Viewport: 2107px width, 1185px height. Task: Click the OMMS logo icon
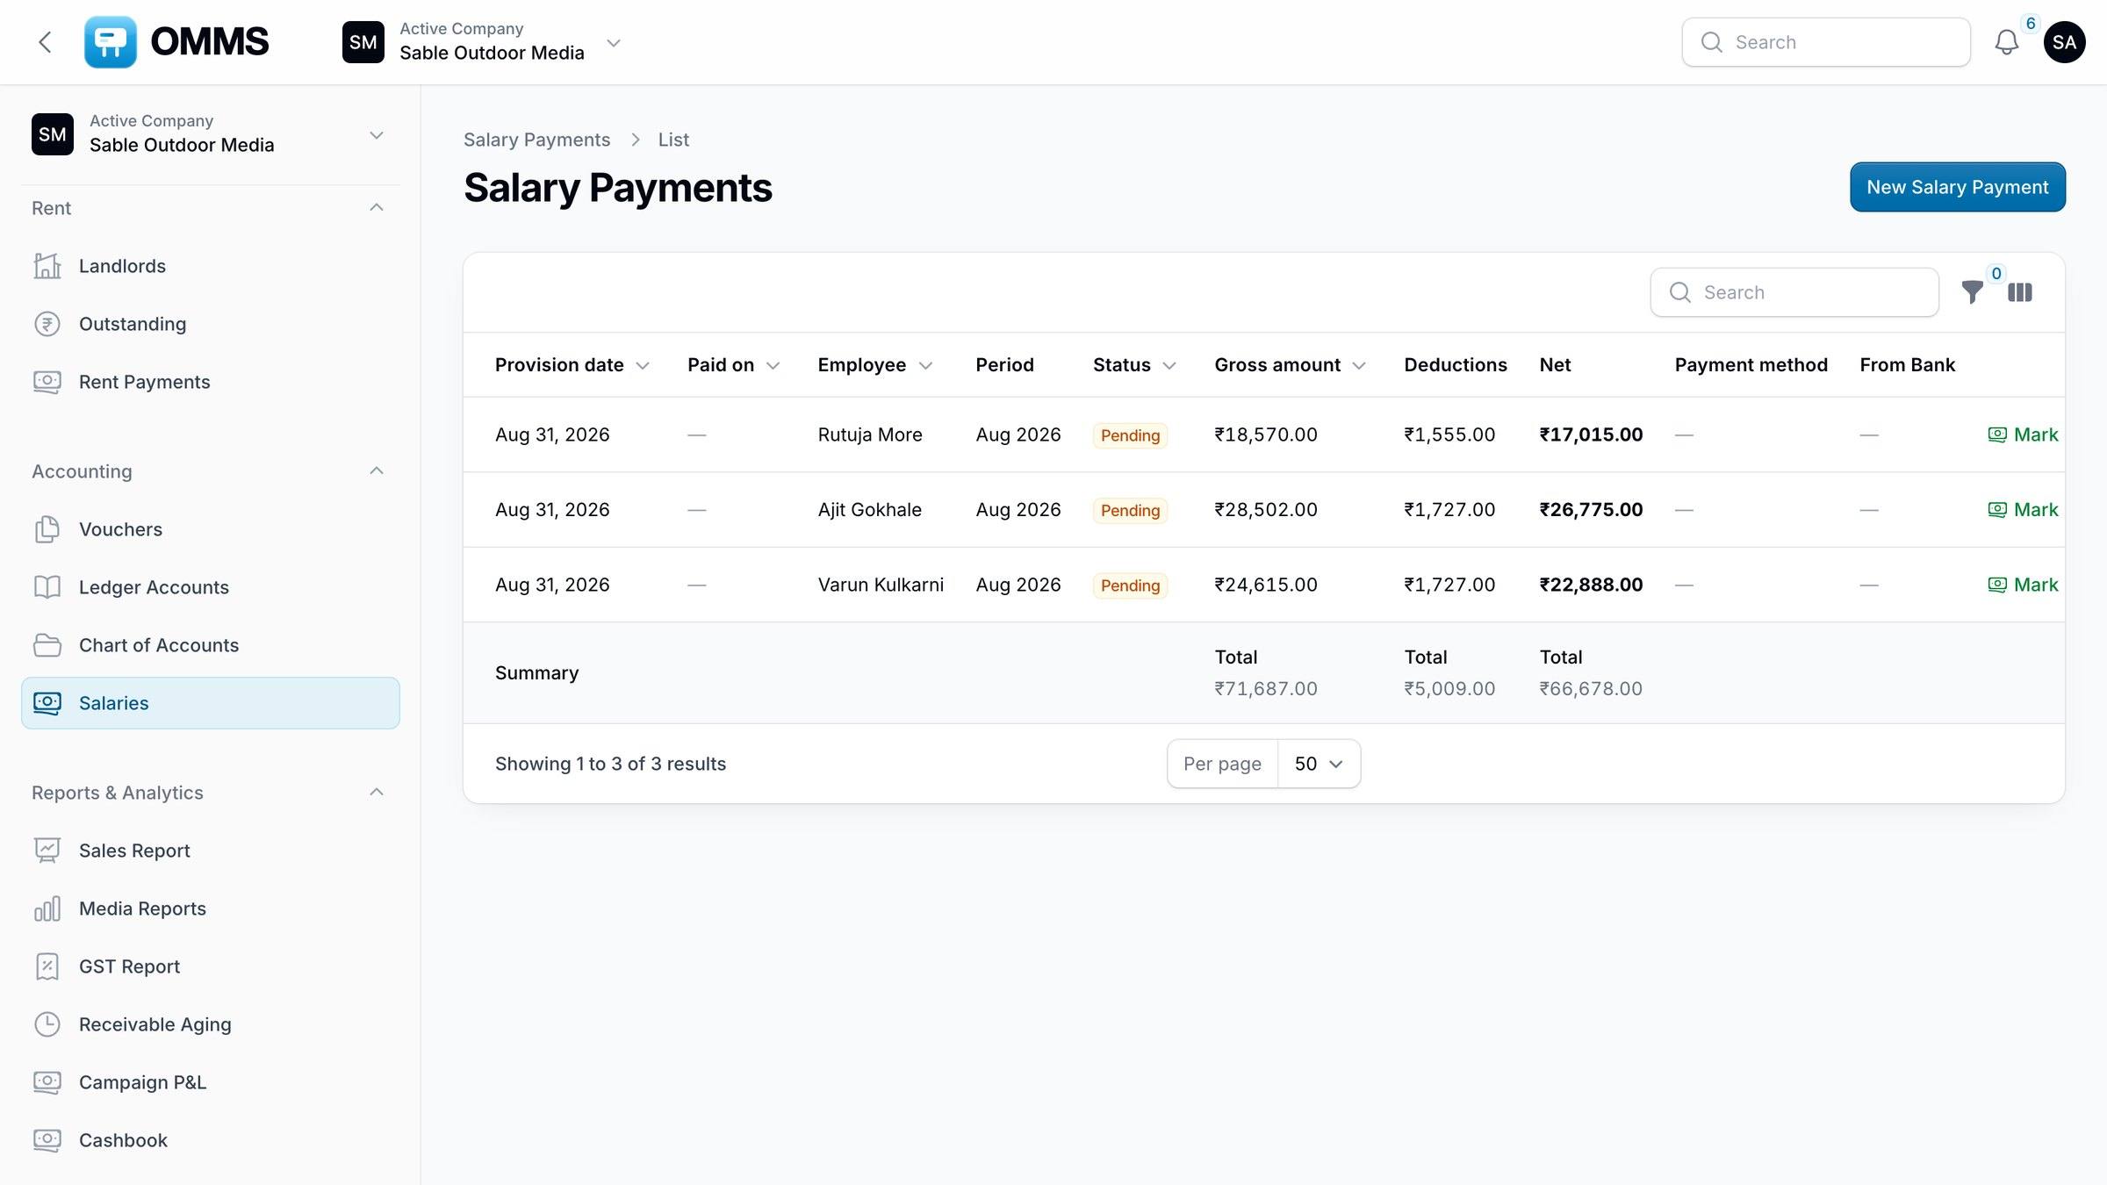click(x=111, y=42)
